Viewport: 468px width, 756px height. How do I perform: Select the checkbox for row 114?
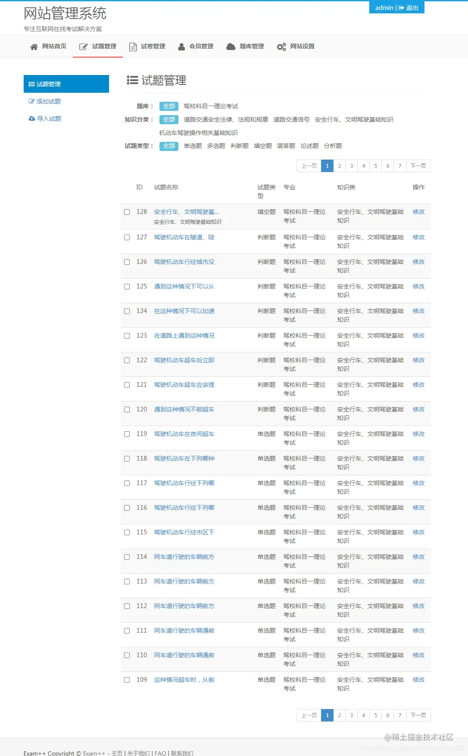[127, 557]
